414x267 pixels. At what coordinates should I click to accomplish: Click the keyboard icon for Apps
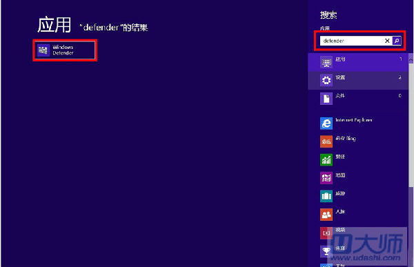(326, 62)
